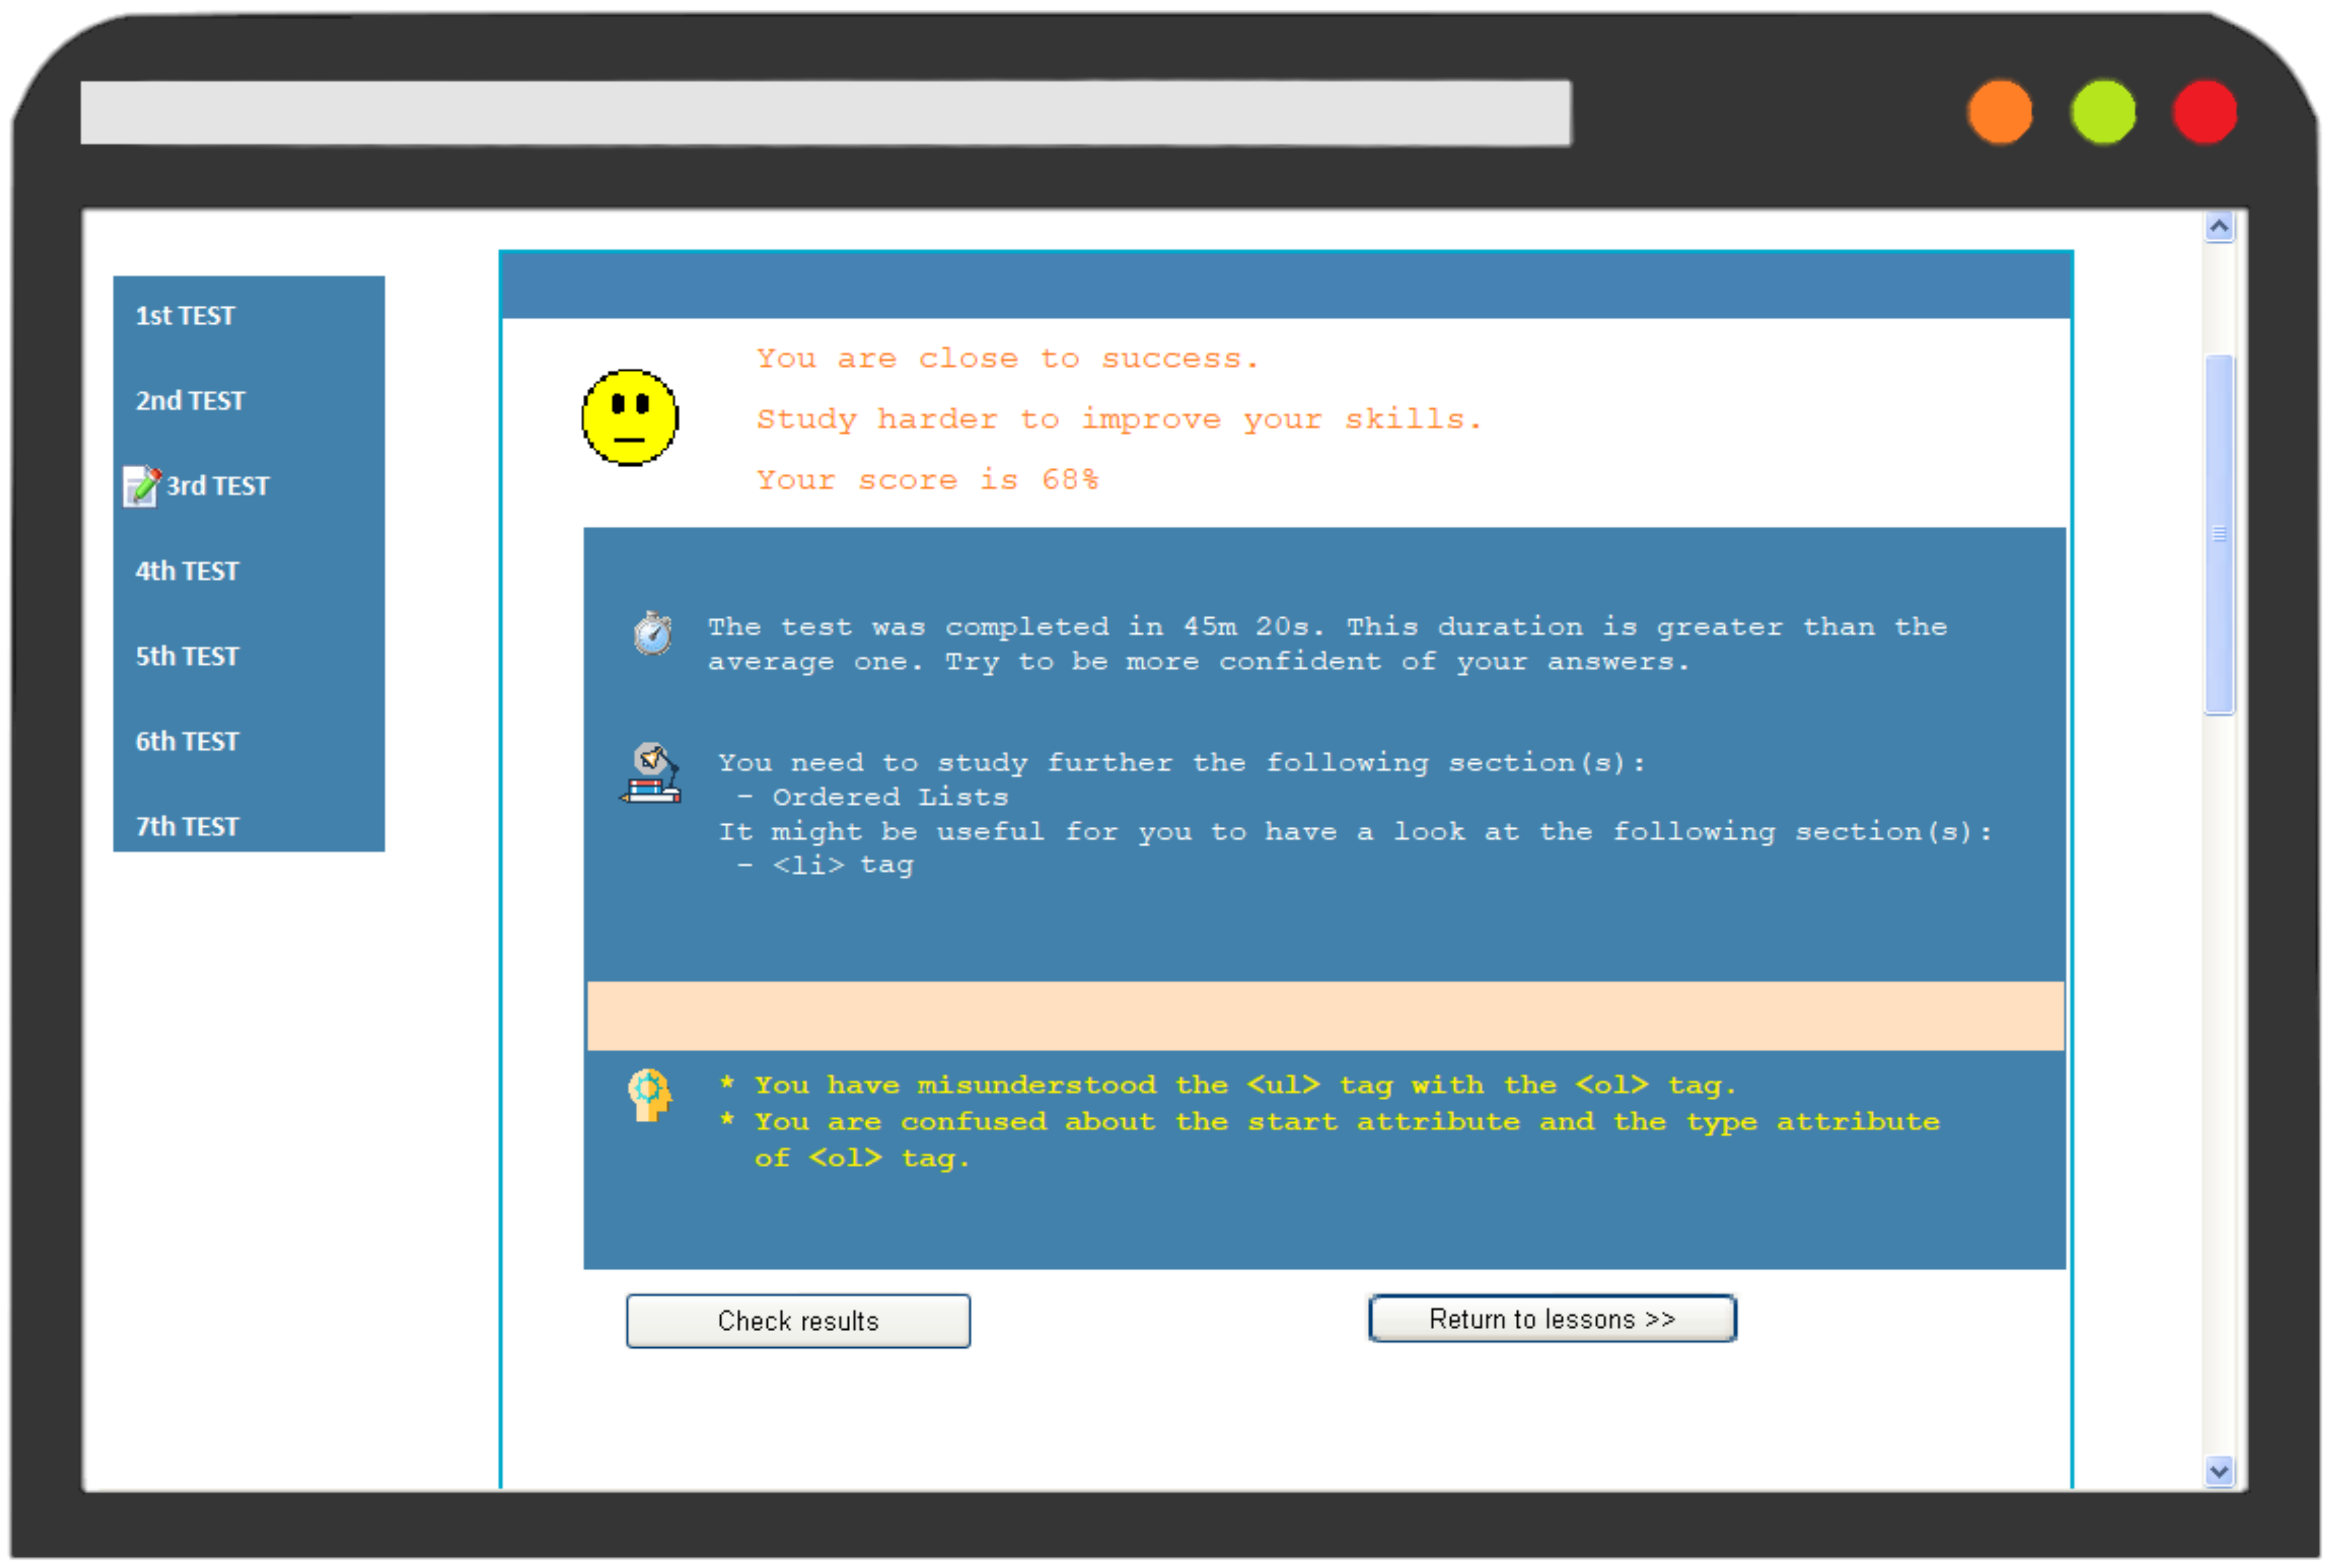The image size is (2331, 1568).
Task: Go to 4th TEST in sidebar
Action: tap(187, 571)
